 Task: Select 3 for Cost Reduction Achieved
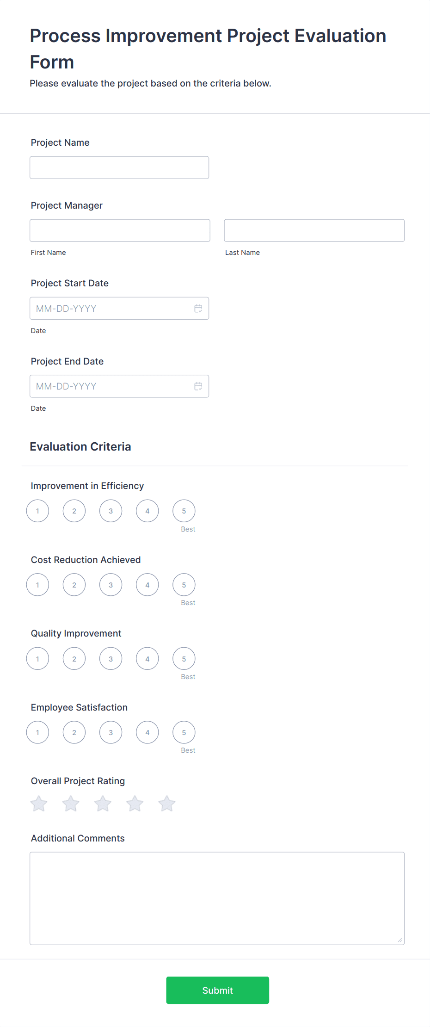(111, 585)
